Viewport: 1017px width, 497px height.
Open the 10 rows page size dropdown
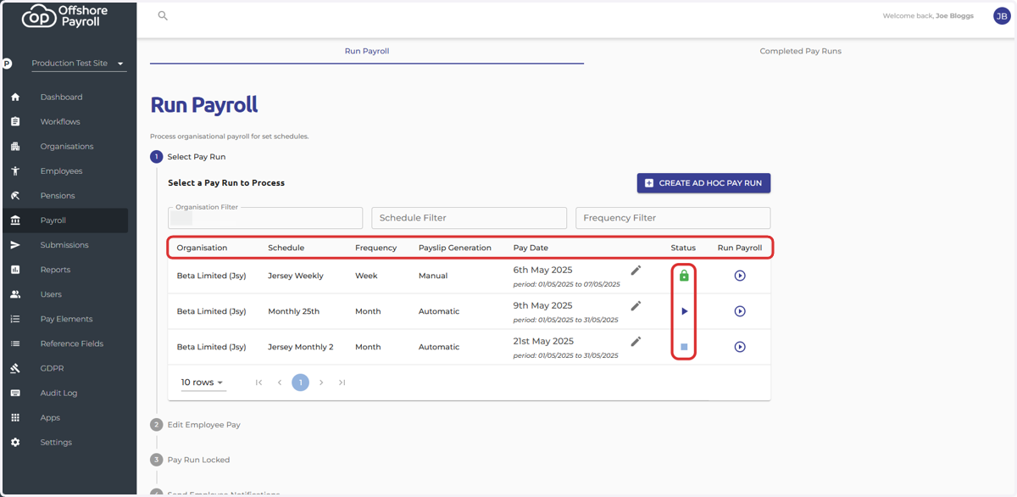(203, 383)
